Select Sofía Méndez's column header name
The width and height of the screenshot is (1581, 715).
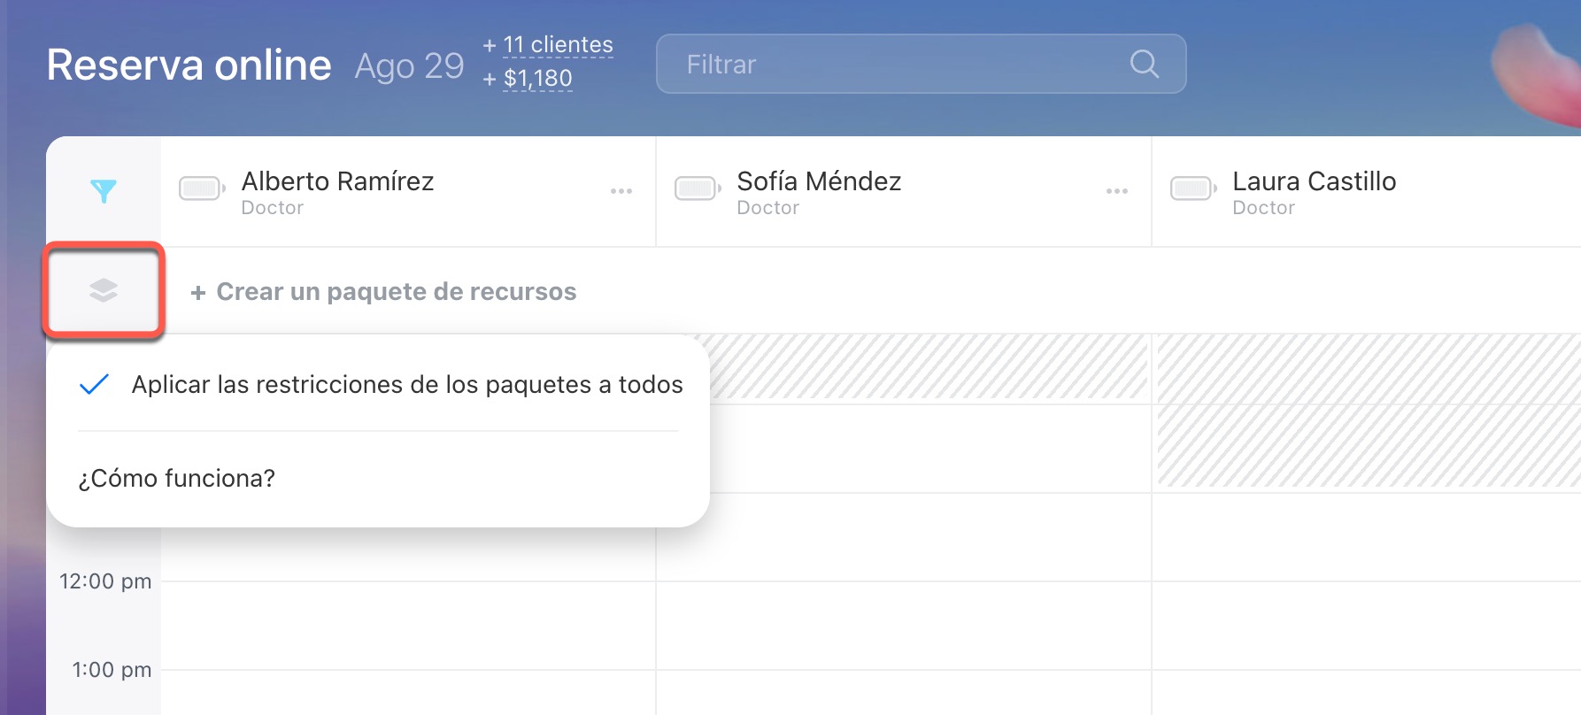click(x=819, y=181)
